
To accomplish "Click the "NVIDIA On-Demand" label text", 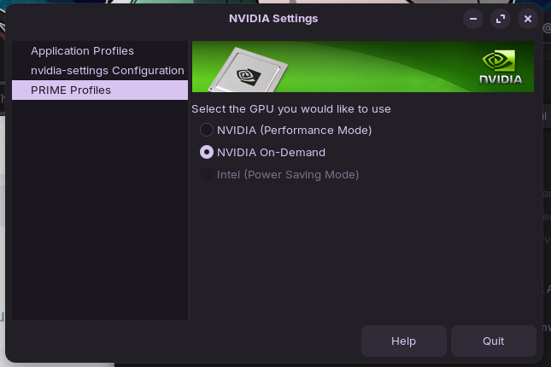I will click(x=271, y=153).
